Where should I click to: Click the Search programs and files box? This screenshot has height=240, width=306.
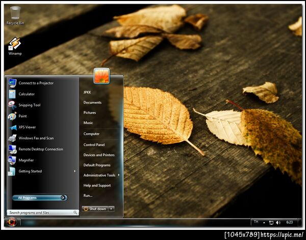pyautogui.click(x=43, y=213)
